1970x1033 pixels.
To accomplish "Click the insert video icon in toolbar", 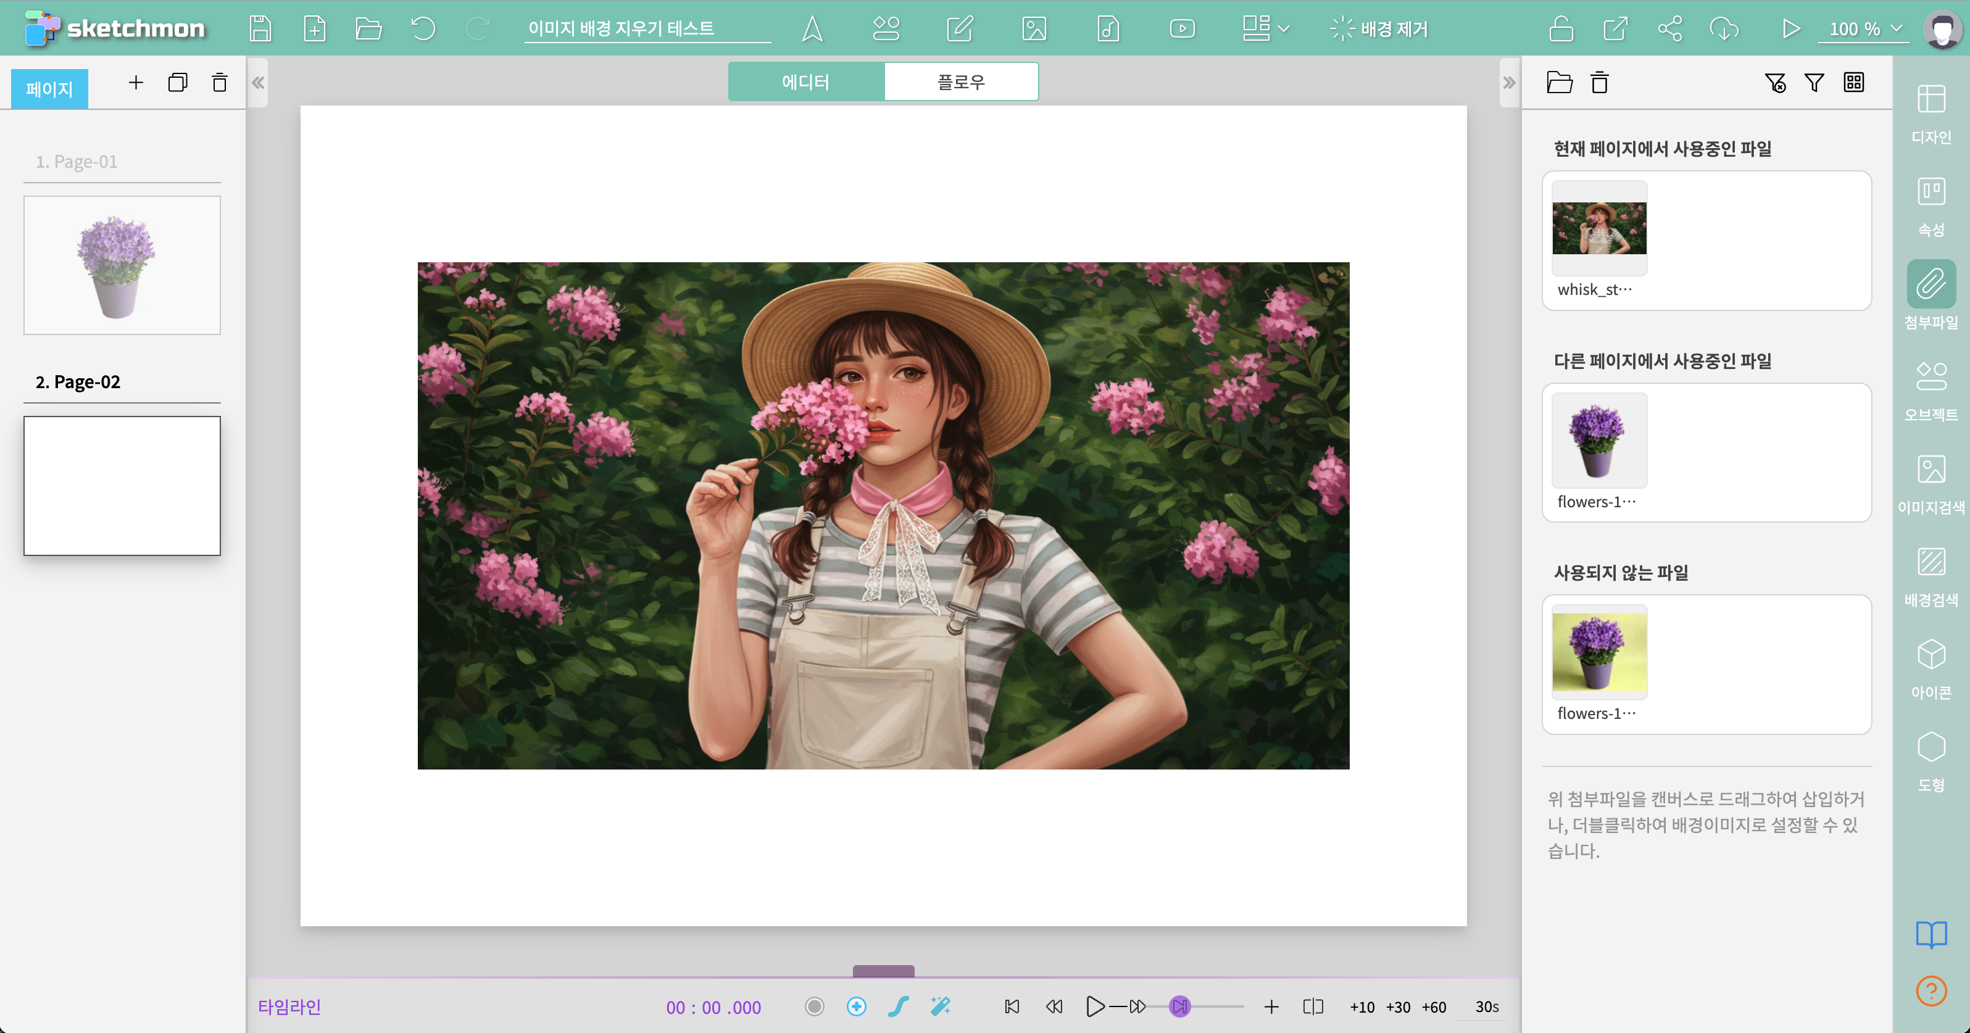I will pyautogui.click(x=1181, y=29).
